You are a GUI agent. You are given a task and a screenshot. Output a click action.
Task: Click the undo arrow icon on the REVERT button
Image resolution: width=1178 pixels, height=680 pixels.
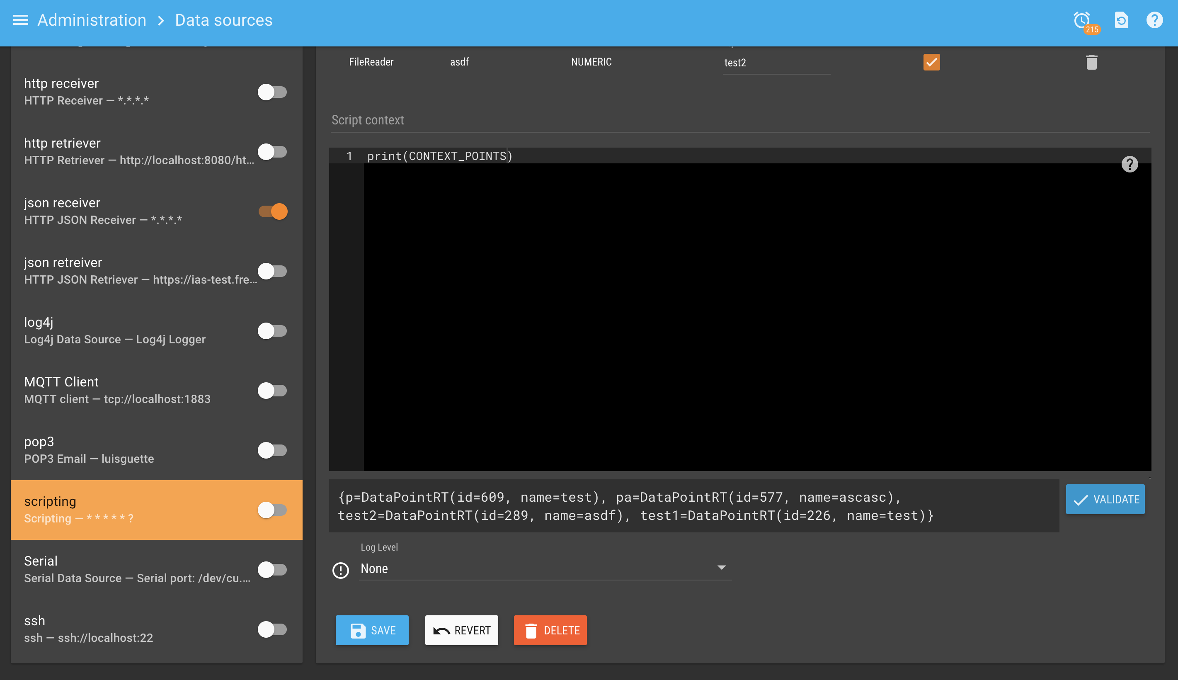click(x=442, y=630)
